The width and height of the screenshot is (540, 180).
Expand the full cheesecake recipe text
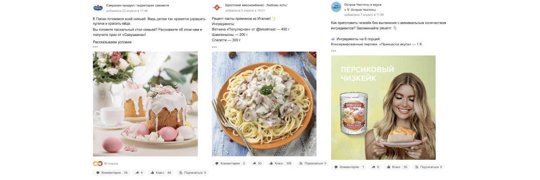point(334,50)
